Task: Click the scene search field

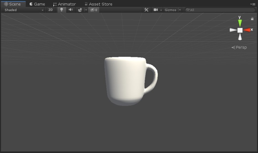Action: (220, 10)
